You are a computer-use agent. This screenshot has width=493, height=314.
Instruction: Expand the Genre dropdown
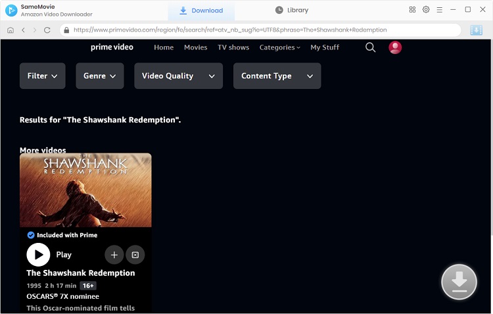pos(100,76)
